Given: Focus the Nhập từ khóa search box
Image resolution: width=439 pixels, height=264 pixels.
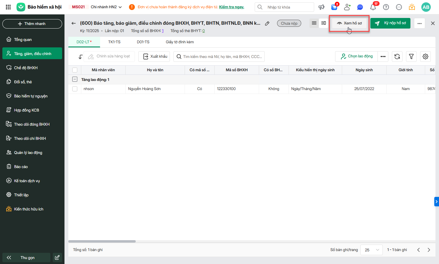Looking at the screenshot, I should point(284,7).
